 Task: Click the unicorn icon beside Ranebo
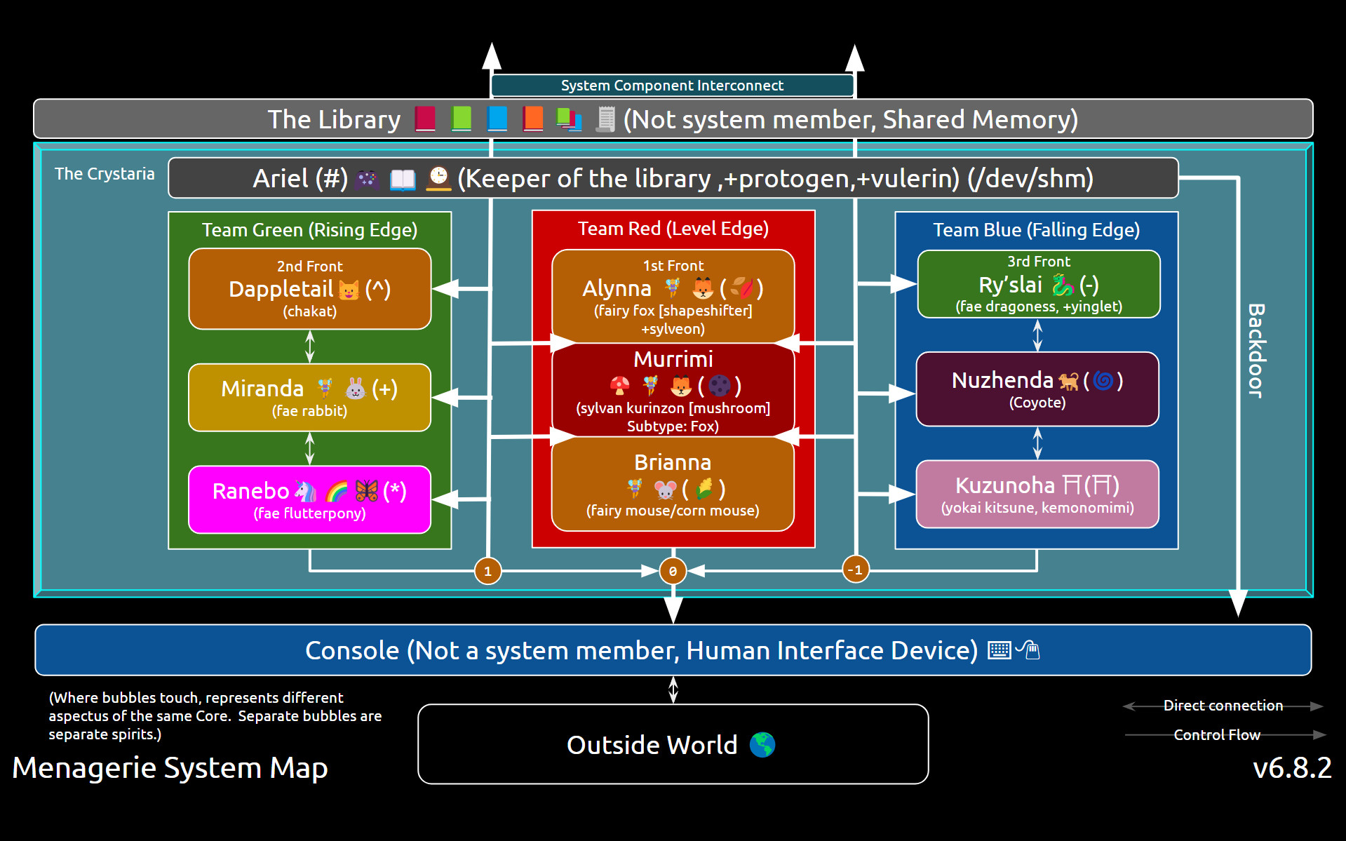(305, 491)
